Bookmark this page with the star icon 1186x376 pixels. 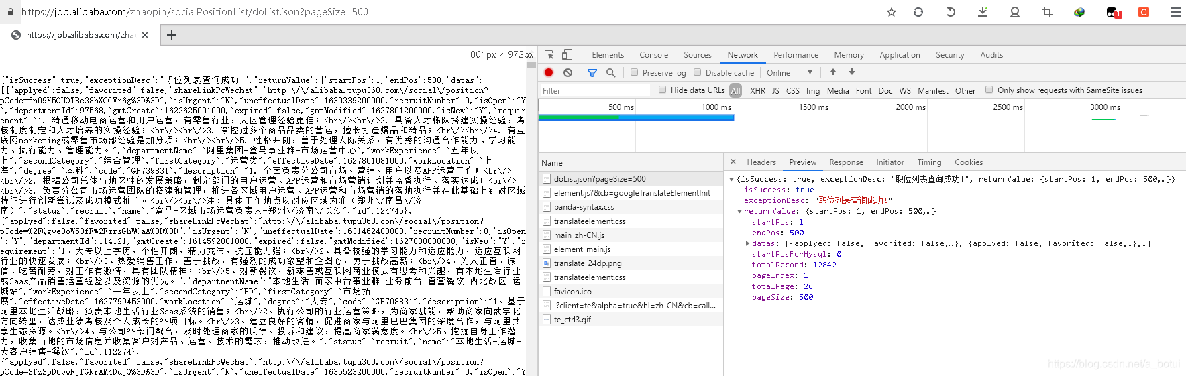tap(892, 12)
